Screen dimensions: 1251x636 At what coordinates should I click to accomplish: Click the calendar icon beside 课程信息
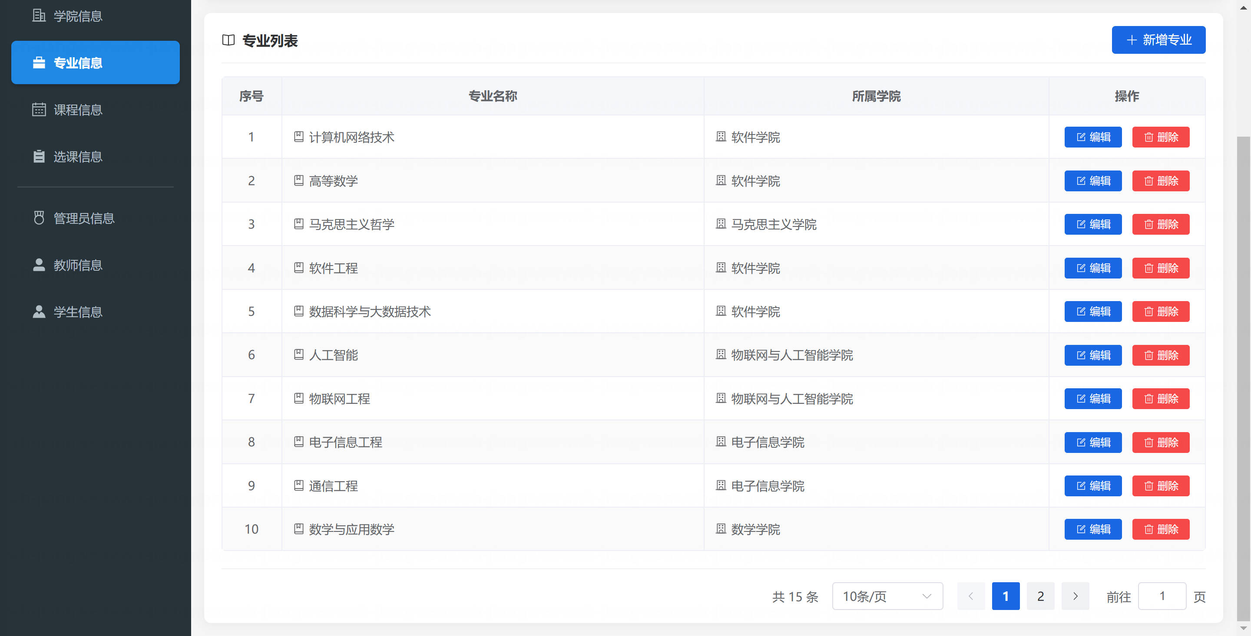point(39,110)
